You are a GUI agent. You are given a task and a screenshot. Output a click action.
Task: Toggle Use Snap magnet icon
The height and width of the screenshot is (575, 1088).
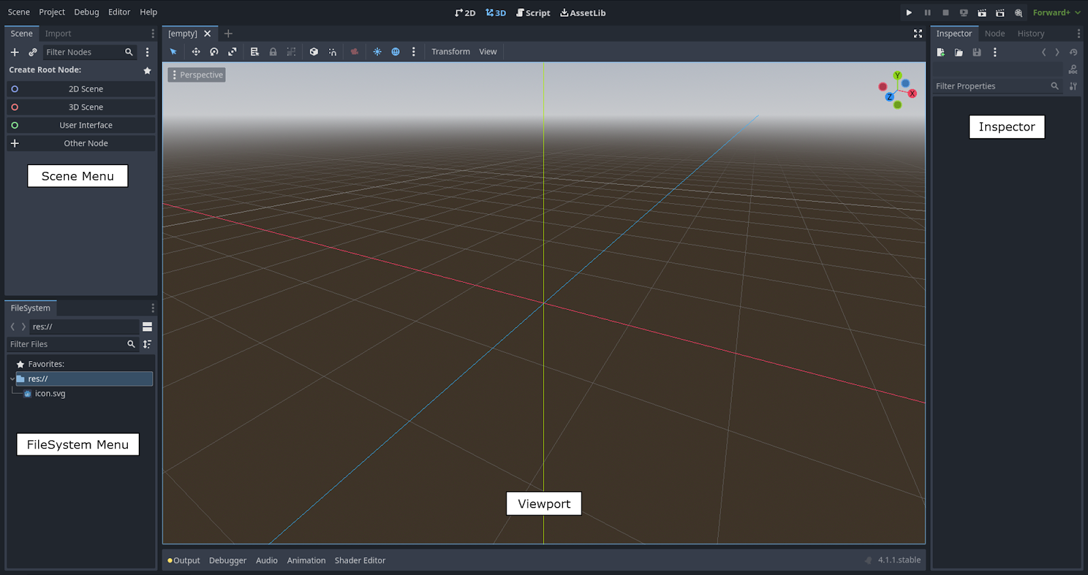pos(333,52)
